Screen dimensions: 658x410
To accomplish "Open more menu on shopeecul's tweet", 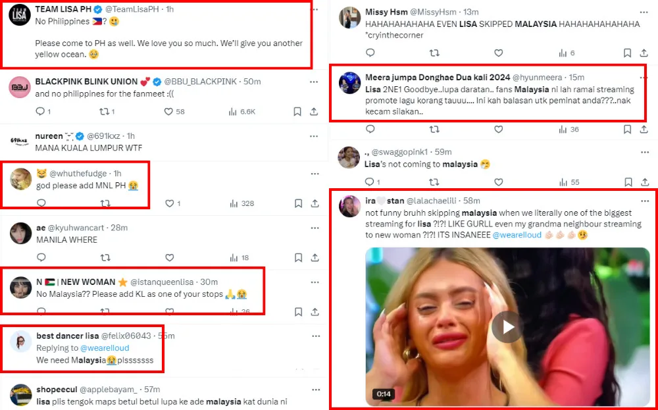I will pos(316,390).
